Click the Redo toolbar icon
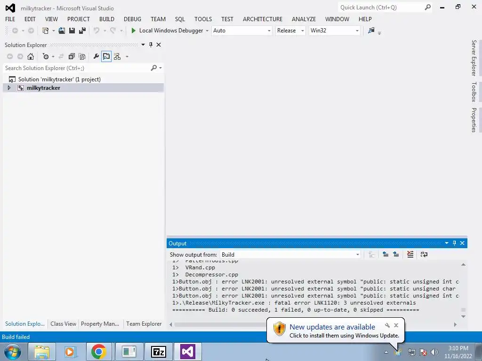 113,31
